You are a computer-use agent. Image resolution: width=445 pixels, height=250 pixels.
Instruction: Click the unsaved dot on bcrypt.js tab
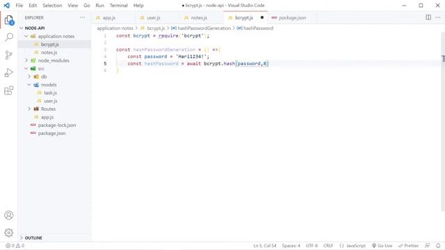pyautogui.click(x=262, y=17)
